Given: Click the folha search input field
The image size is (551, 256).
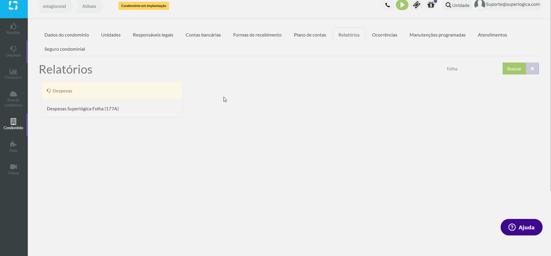Looking at the screenshot, I should coord(472,69).
